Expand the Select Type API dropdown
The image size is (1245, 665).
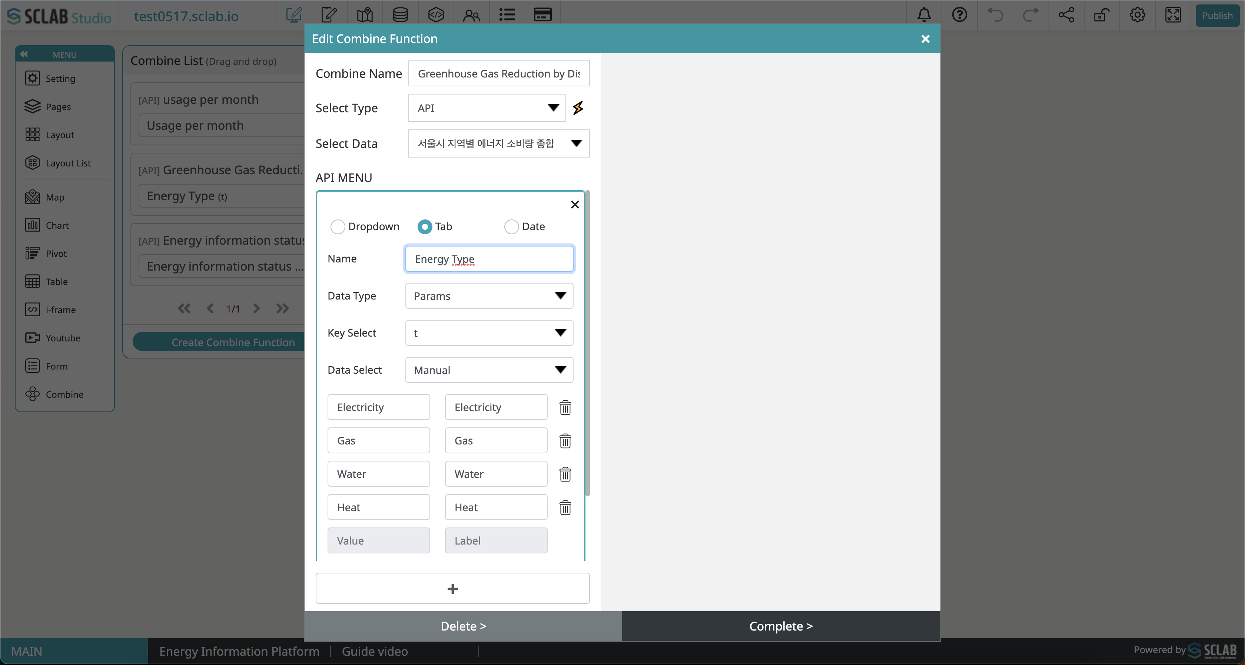(x=552, y=108)
